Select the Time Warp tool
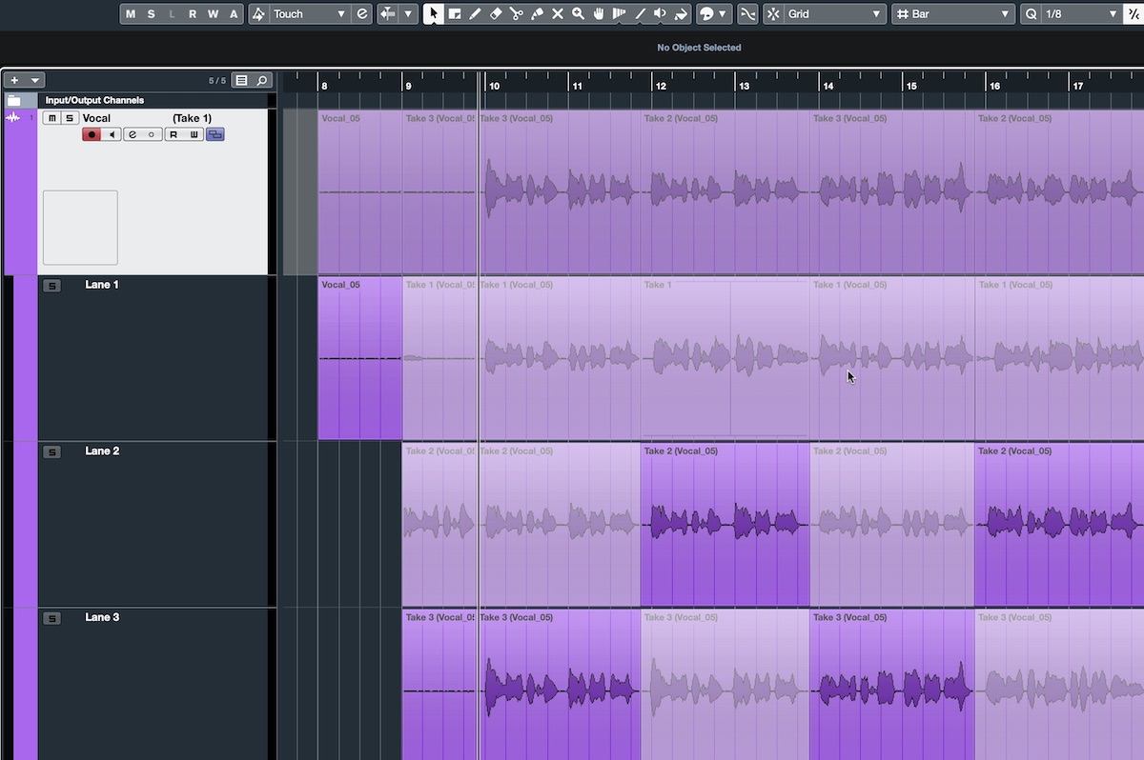 (620, 14)
